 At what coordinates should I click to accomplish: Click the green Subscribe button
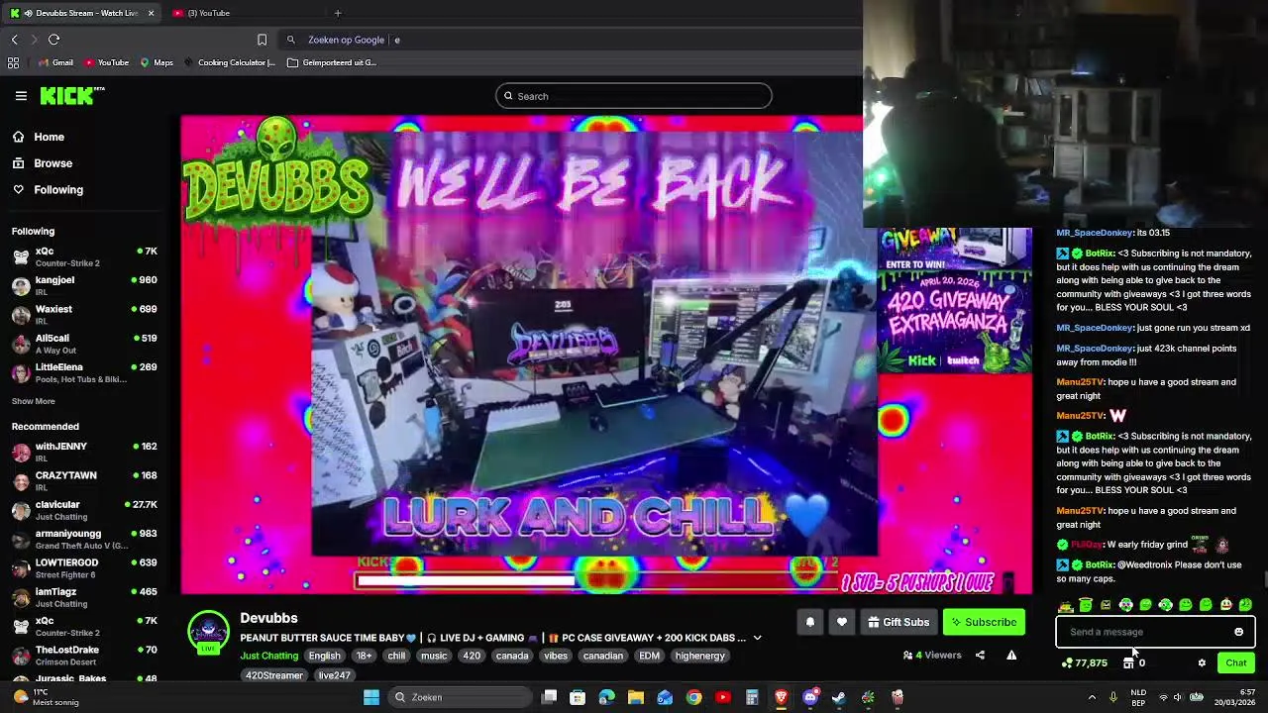tap(984, 622)
